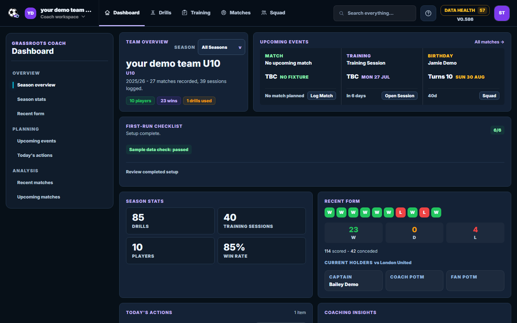This screenshot has height=323, width=517.
Task: Click the last W recent form badge
Action: pyautogui.click(x=436, y=212)
